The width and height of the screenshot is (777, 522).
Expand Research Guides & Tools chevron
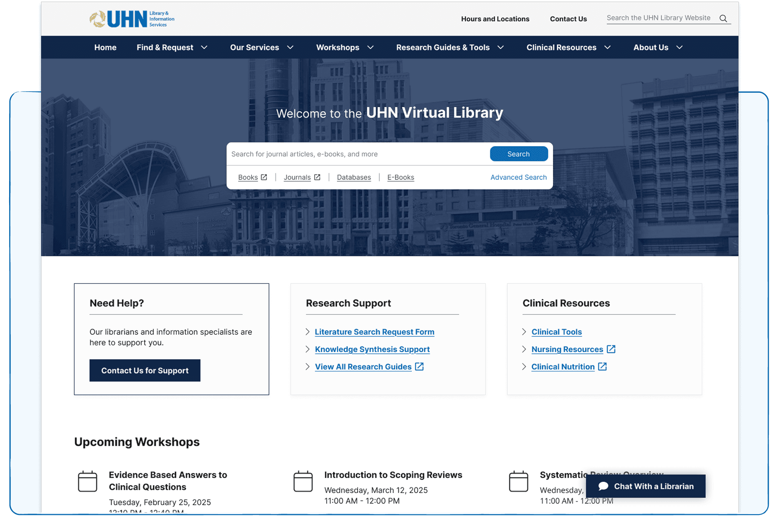coord(501,47)
